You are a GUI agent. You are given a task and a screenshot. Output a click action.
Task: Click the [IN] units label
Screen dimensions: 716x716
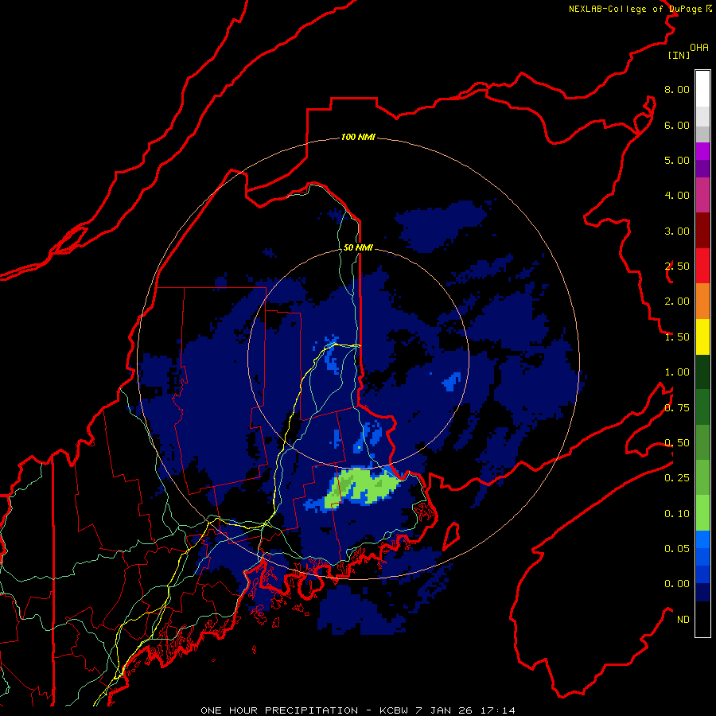coord(679,55)
